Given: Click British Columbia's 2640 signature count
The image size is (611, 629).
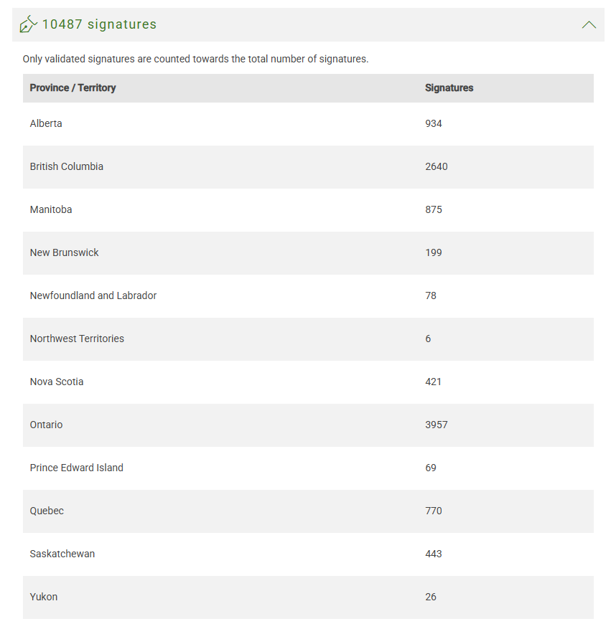Looking at the screenshot, I should click(436, 166).
